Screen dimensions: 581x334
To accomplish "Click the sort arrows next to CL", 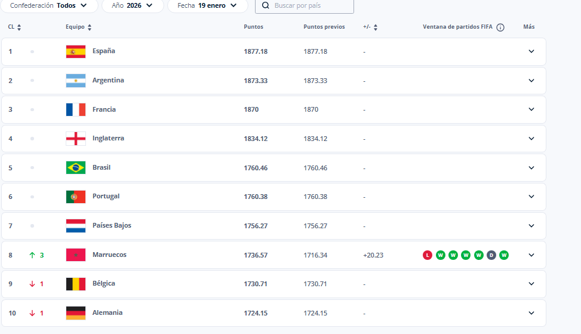I will pos(19,27).
